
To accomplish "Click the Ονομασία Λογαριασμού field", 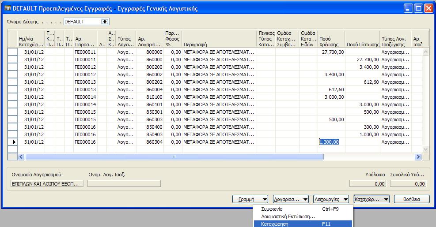I will click(x=47, y=184).
